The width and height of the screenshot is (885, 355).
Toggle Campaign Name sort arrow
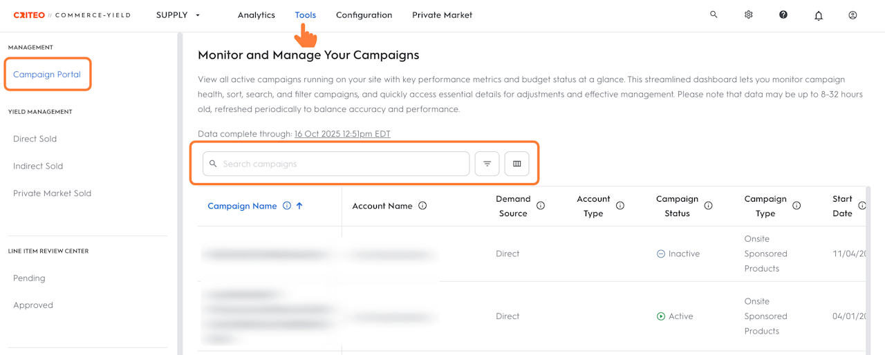pyautogui.click(x=299, y=206)
